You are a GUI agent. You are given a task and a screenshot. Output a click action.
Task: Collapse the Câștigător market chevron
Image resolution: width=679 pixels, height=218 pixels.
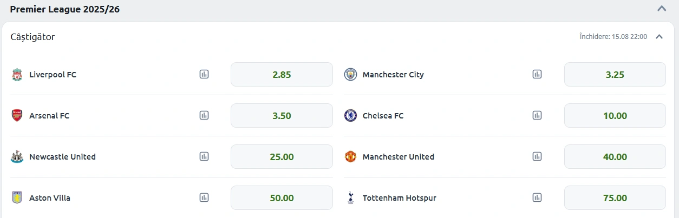(x=659, y=37)
